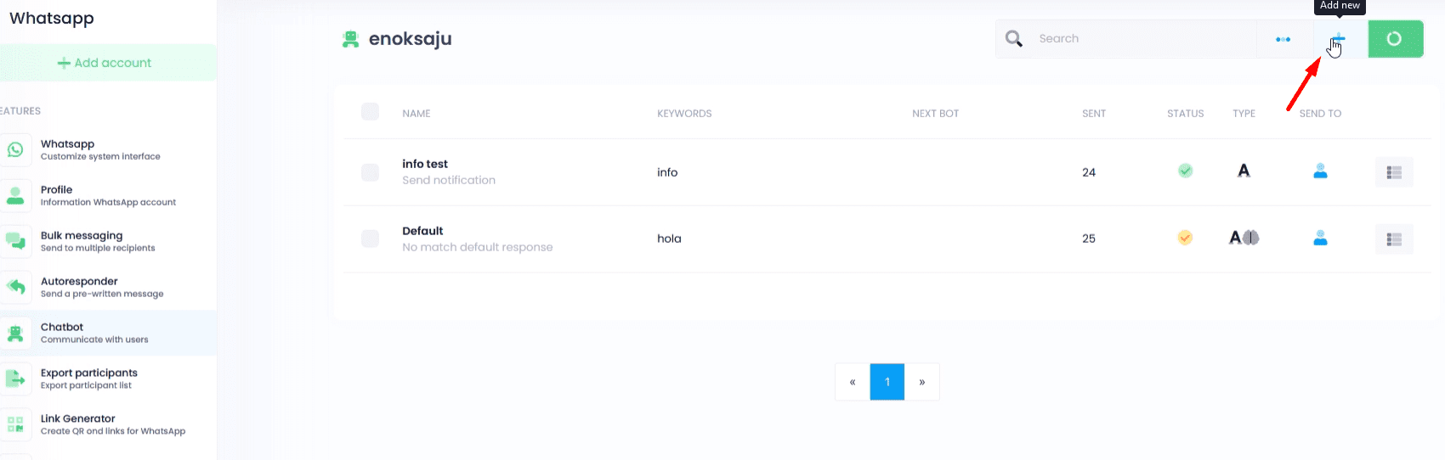Open actions menu for info test row

click(1394, 172)
